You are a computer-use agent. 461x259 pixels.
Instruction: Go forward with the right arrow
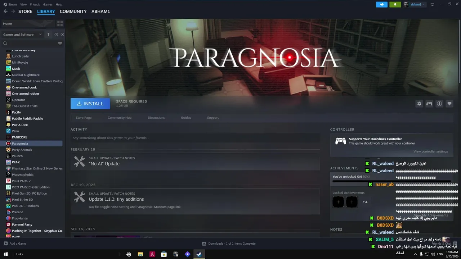pyautogui.click(x=13, y=12)
